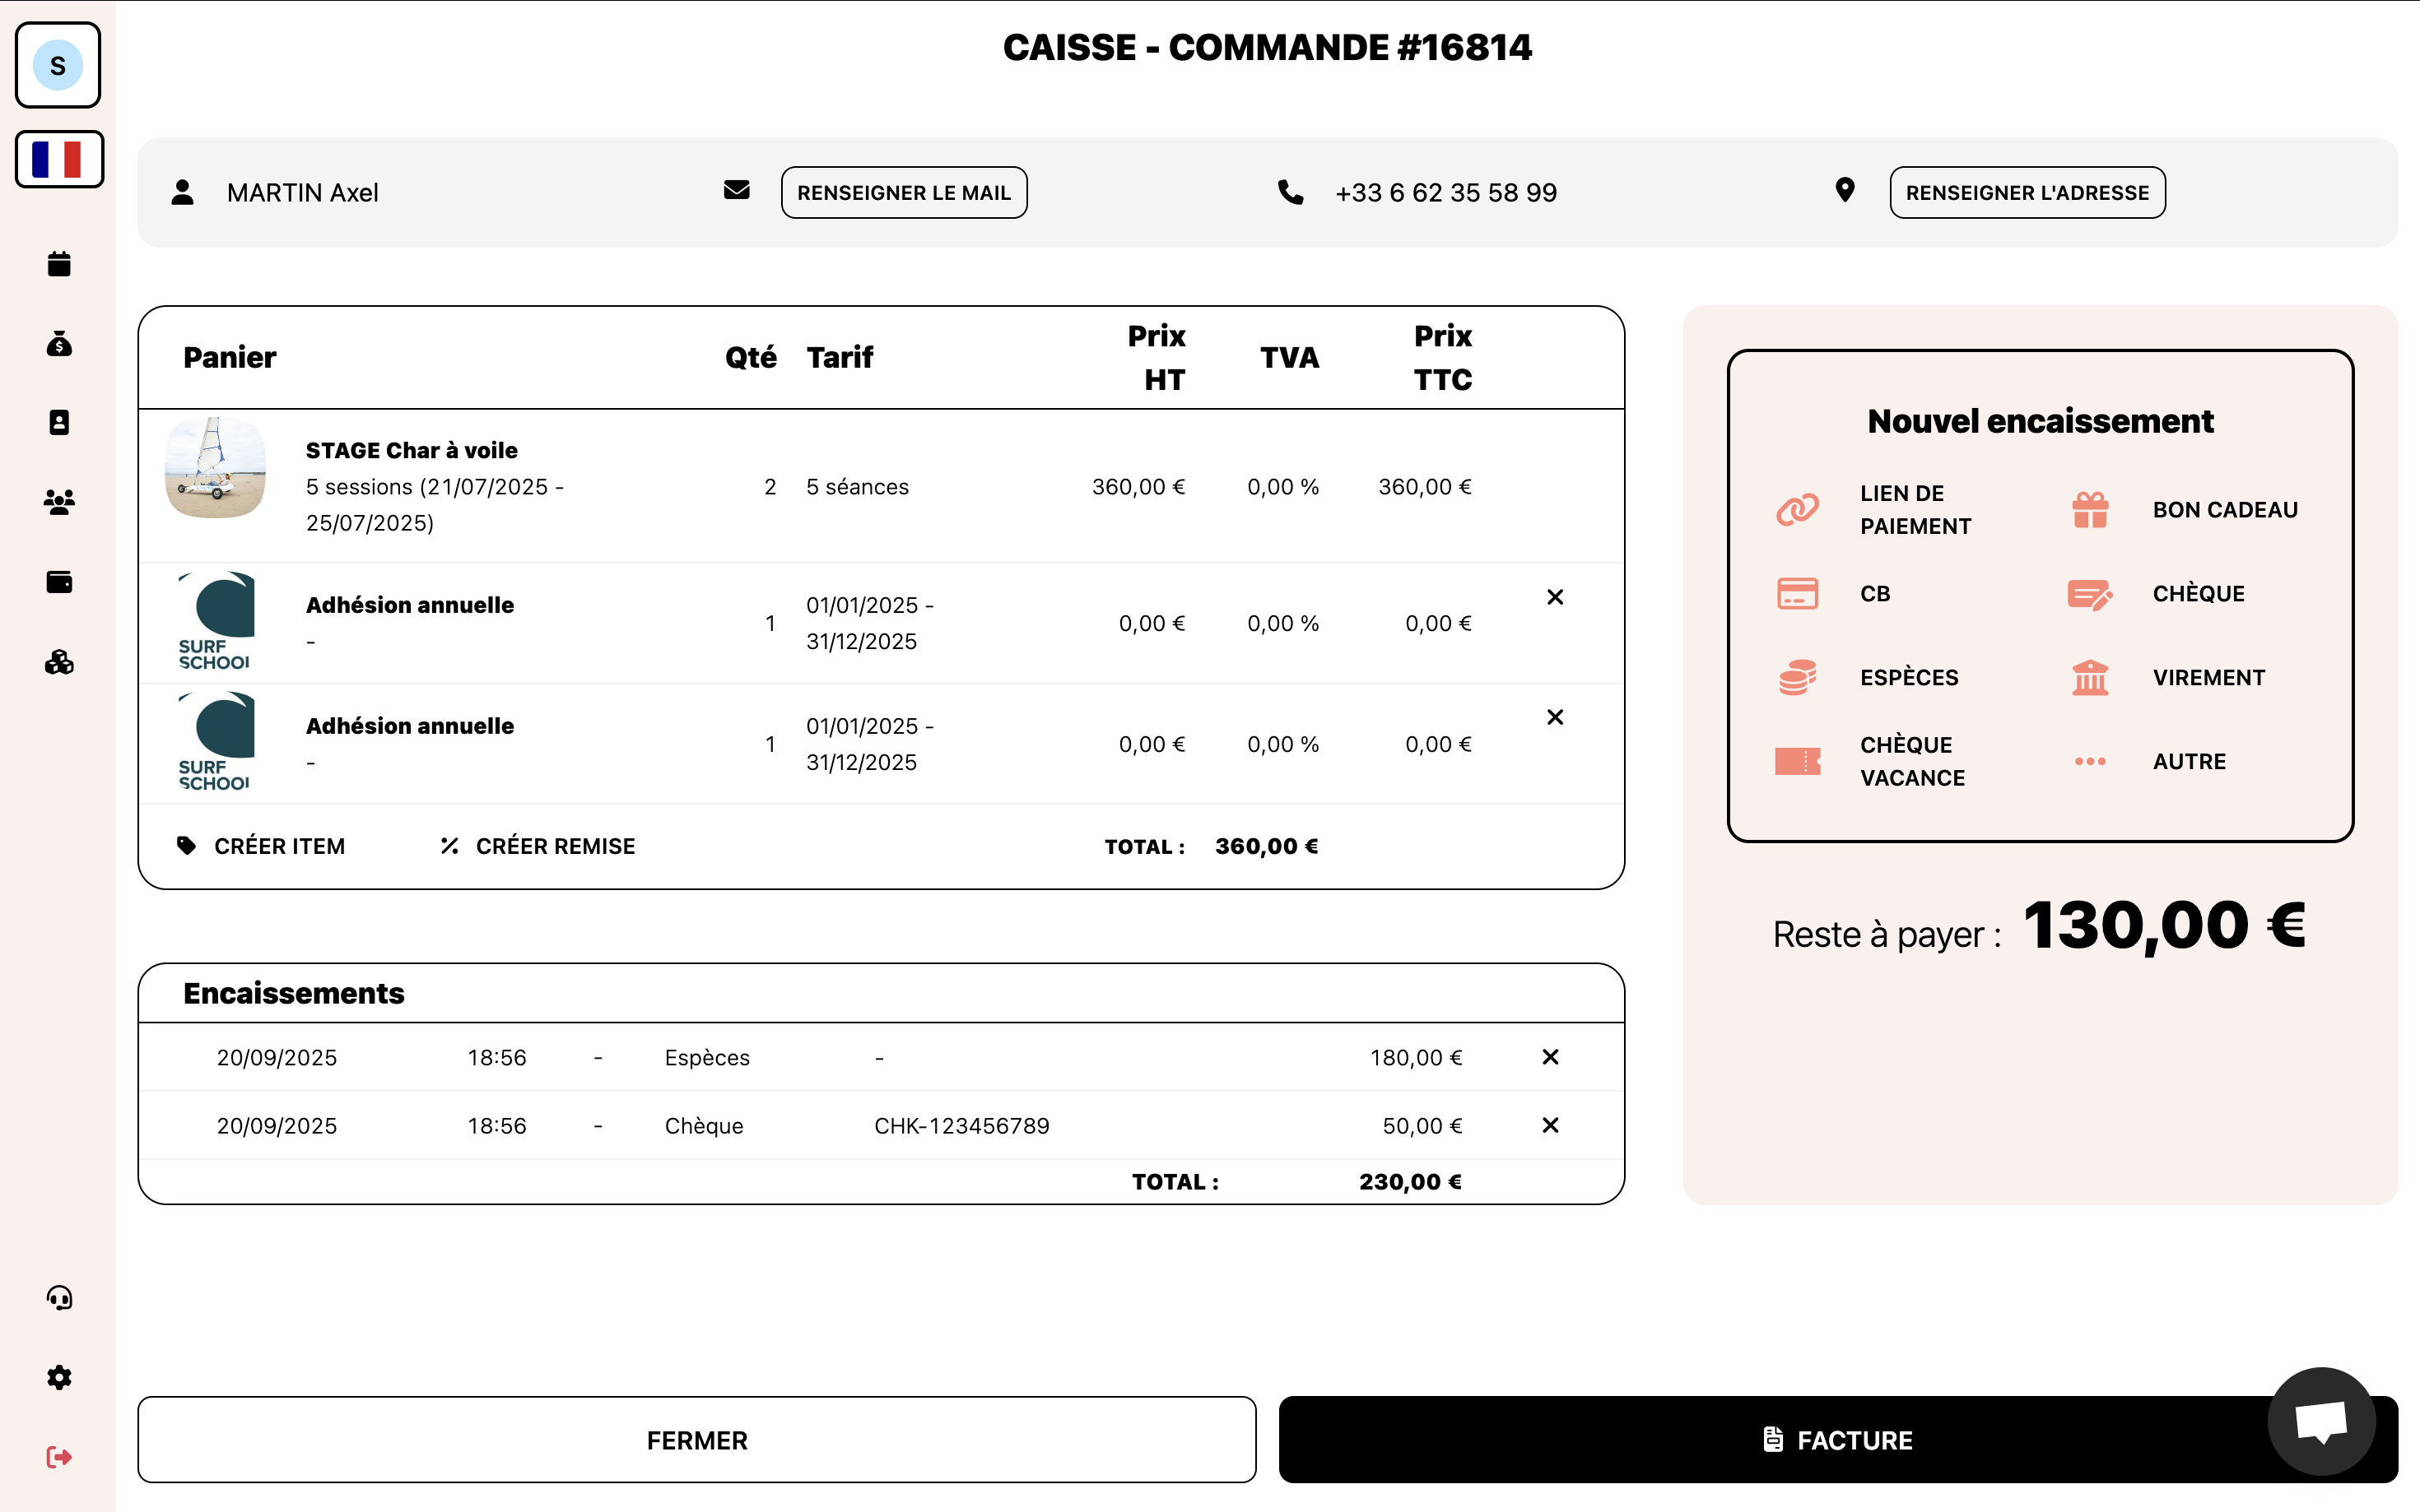Select Bon Cadeau payment option

pyautogui.click(x=2223, y=510)
